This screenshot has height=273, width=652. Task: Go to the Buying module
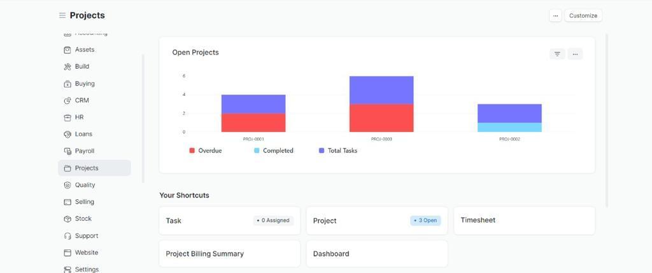tap(94, 84)
